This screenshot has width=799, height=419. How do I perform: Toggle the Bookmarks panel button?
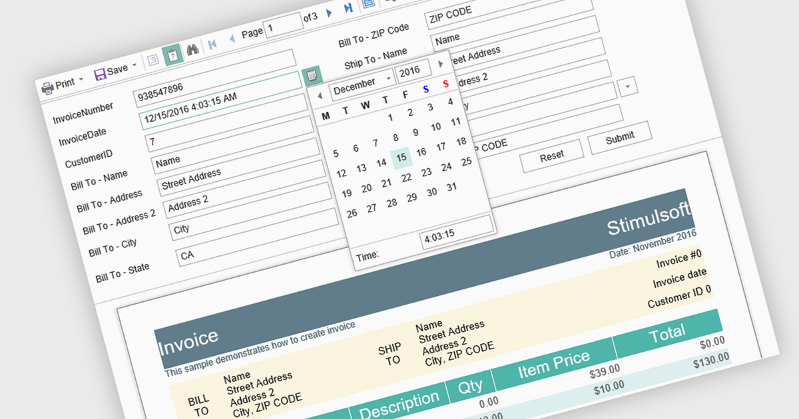pyautogui.click(x=153, y=60)
